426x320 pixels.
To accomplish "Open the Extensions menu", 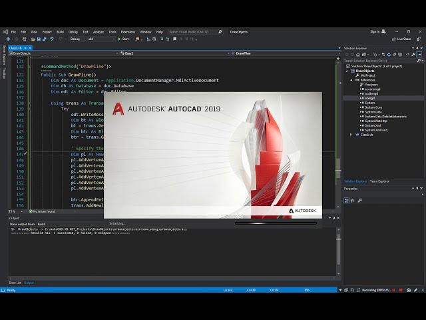I will (127, 31).
